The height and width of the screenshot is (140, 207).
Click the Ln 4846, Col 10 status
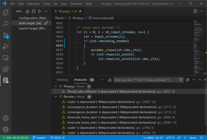coord(153,138)
